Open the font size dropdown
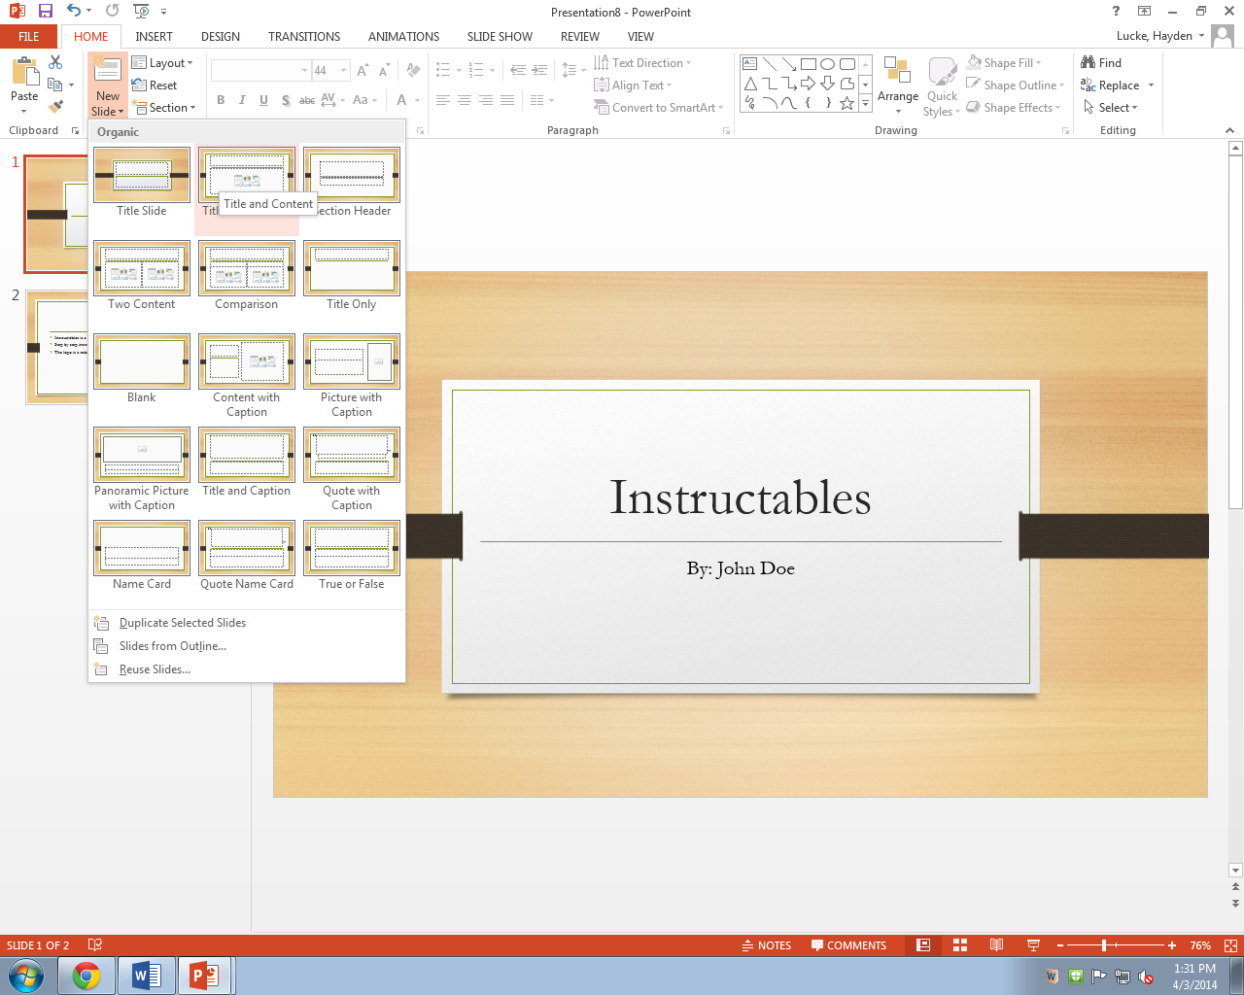The height and width of the screenshot is (995, 1244). pos(342,70)
